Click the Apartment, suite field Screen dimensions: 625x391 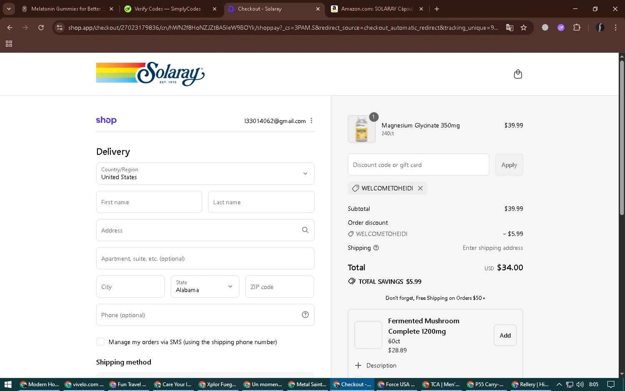205,258
